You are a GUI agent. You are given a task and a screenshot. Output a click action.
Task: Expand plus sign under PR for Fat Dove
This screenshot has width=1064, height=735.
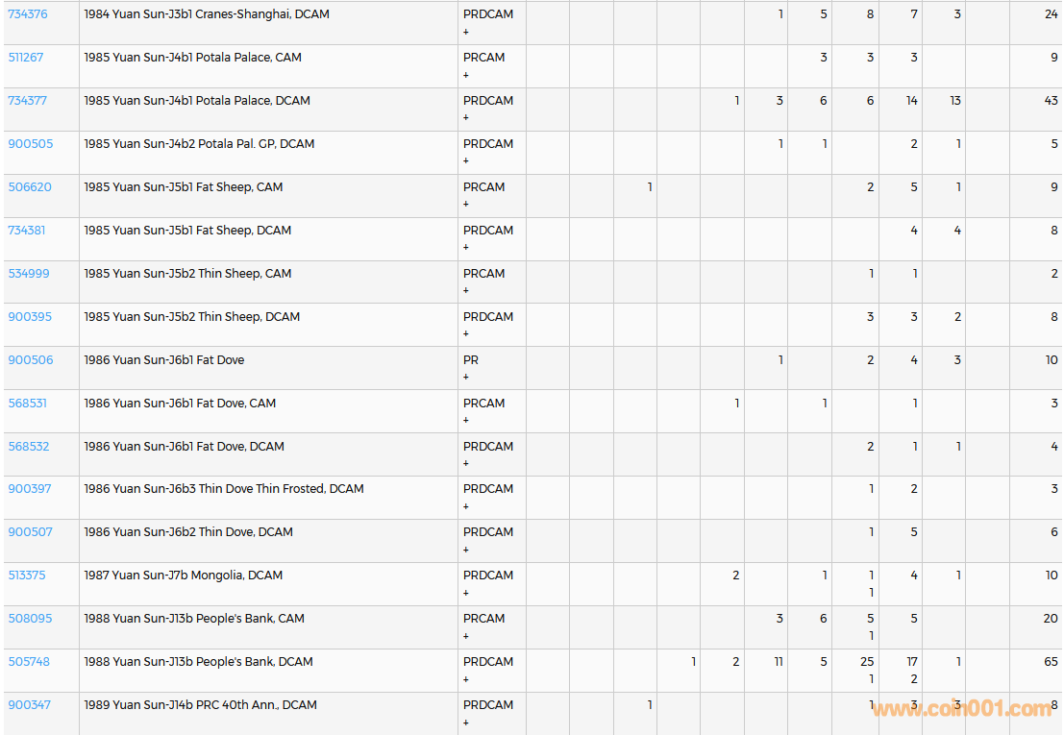pyautogui.click(x=466, y=378)
